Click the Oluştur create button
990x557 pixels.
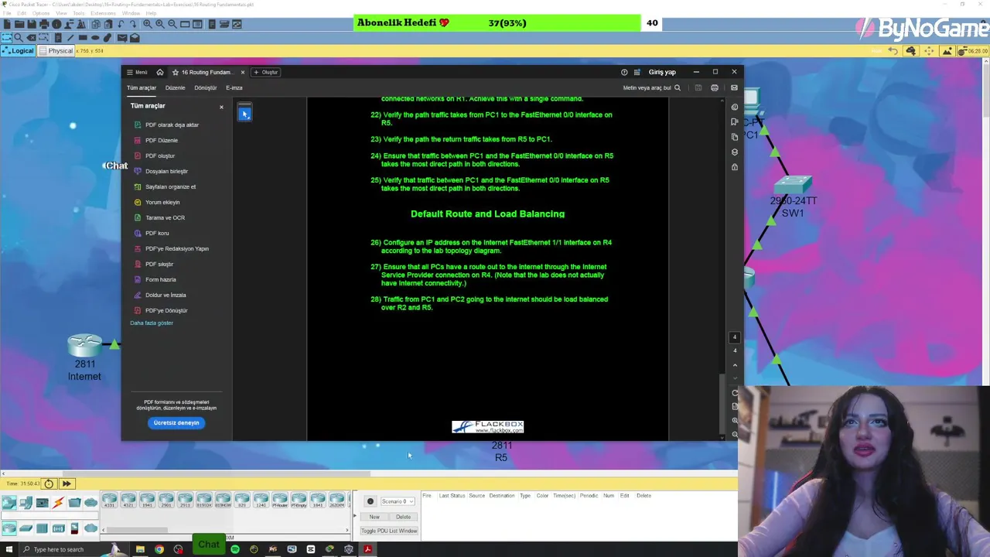click(266, 72)
